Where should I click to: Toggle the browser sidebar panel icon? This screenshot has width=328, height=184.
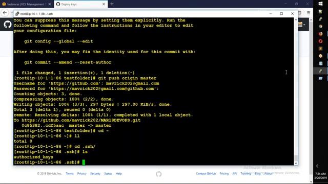pos(300,13)
